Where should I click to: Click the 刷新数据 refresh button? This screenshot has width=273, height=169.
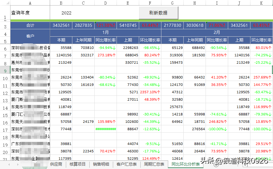pos(159,13)
